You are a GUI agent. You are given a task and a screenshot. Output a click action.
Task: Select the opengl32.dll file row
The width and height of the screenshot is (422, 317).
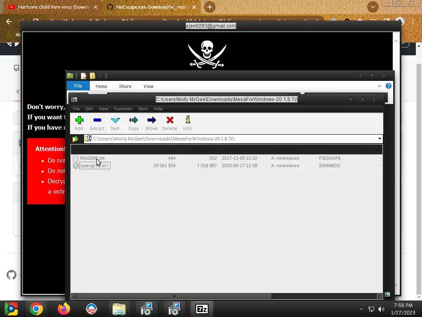point(227,166)
